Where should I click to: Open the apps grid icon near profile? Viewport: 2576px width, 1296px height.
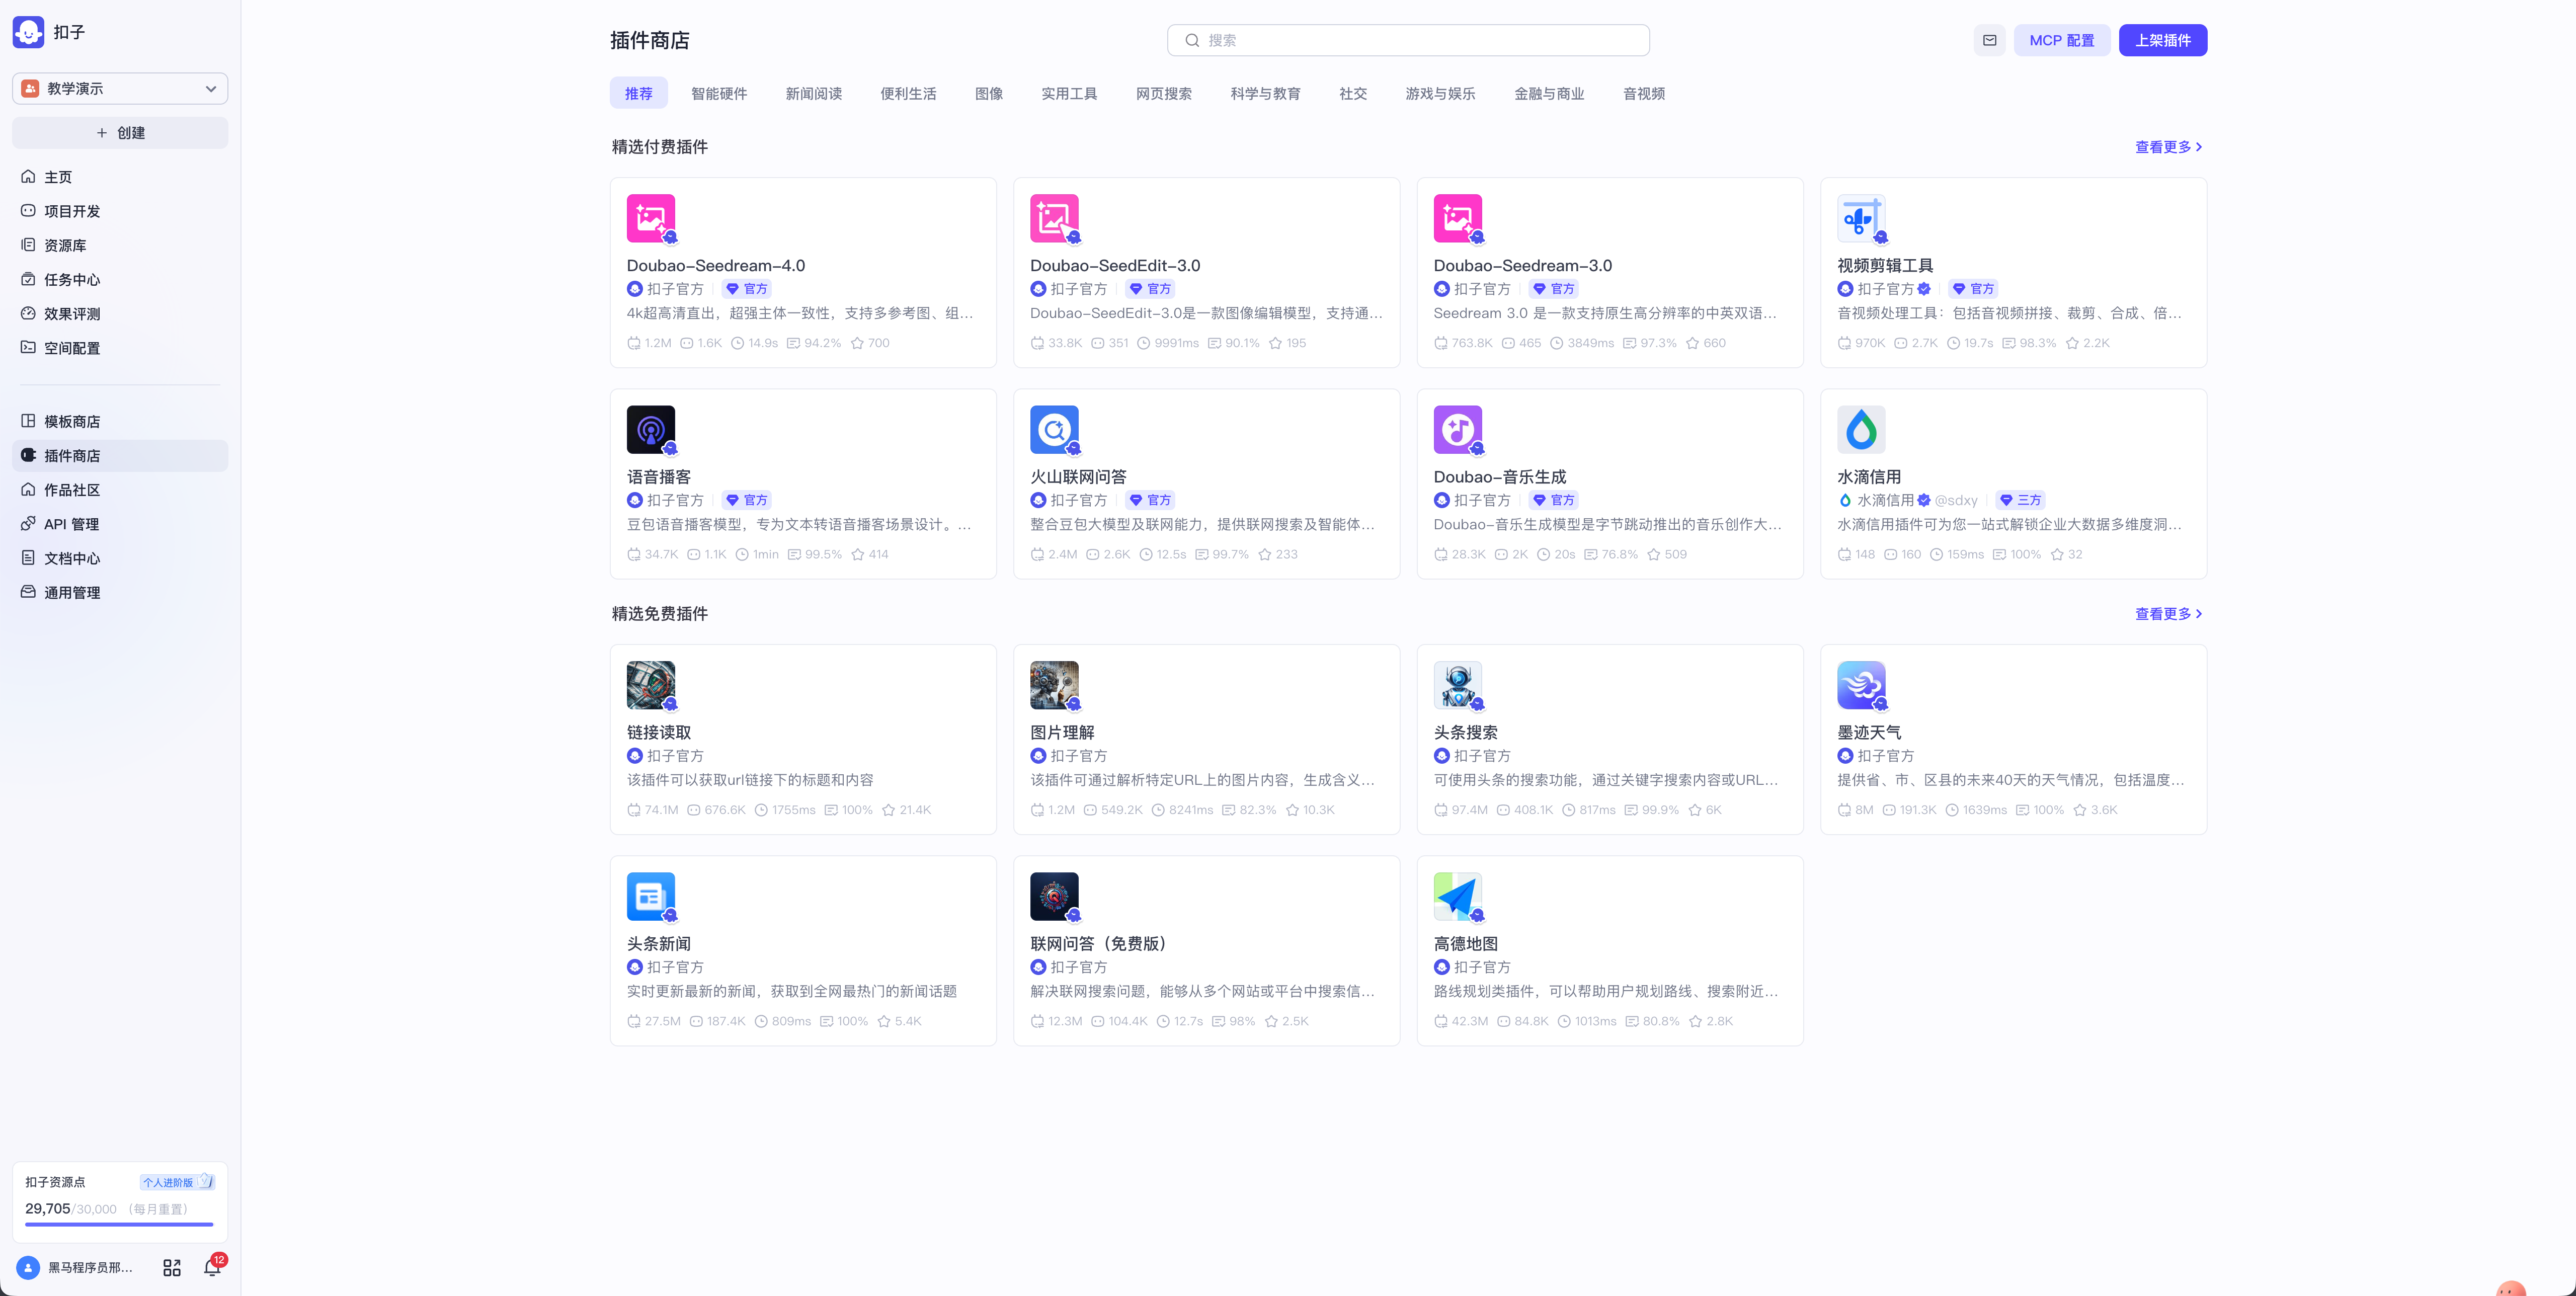(x=171, y=1267)
